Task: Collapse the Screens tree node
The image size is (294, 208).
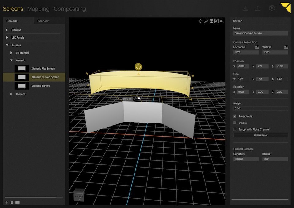Action: point(7,45)
